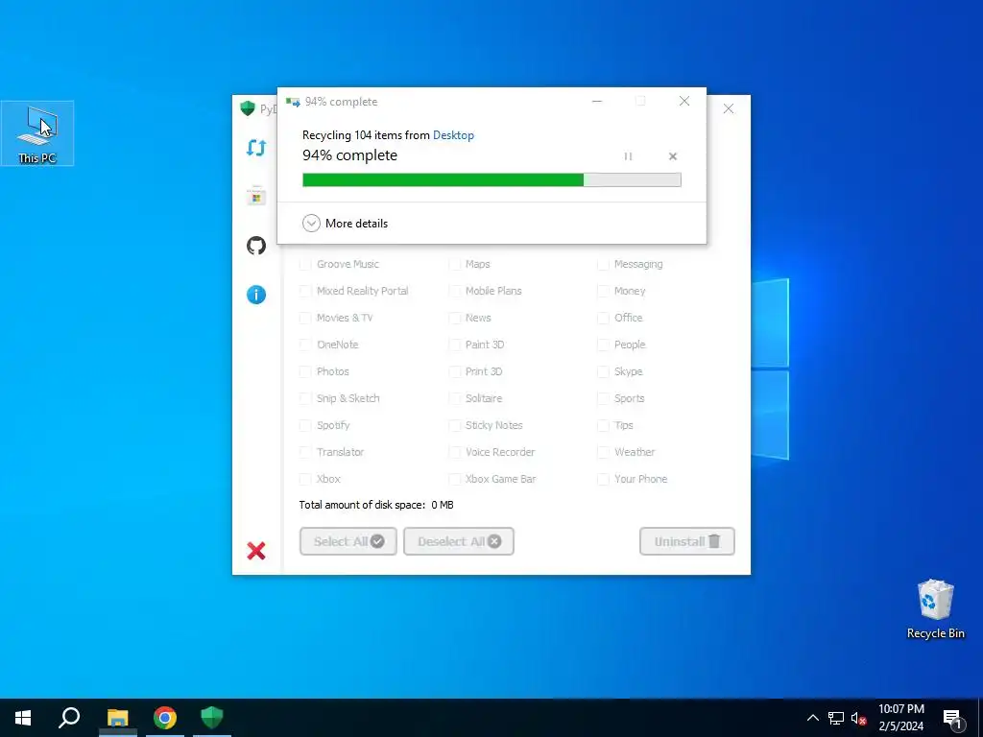
Task: Click the blue refresh arrows sidebar icon
Action: (255, 148)
